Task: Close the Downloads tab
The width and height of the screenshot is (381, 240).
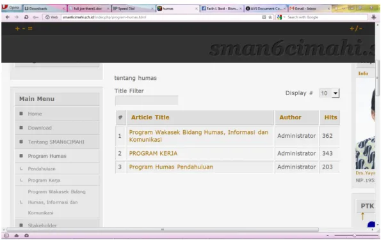Action: point(63,8)
